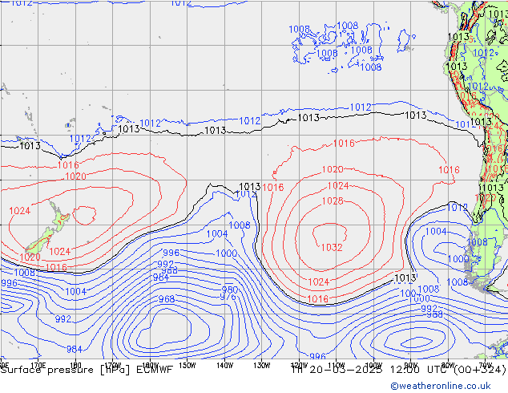Click the 110W longitude label
Image resolution: width=508 pixels, height=393 pixels.
(337, 366)
